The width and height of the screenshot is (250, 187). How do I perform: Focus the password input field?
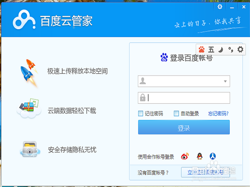pyautogui.click(x=184, y=98)
